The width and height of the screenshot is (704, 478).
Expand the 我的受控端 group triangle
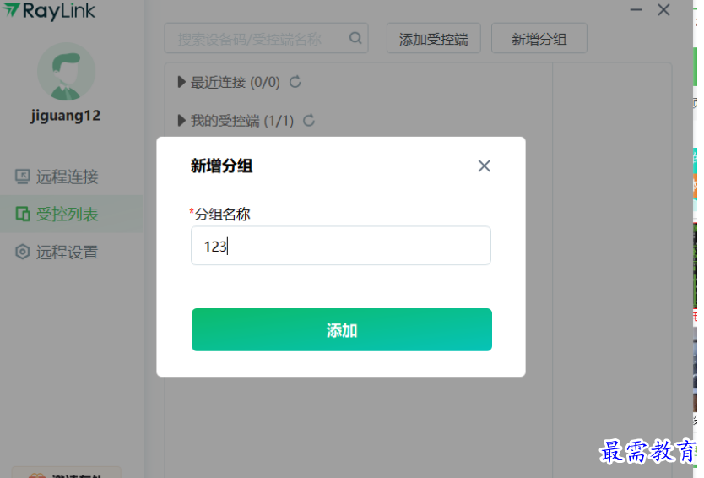point(181,121)
